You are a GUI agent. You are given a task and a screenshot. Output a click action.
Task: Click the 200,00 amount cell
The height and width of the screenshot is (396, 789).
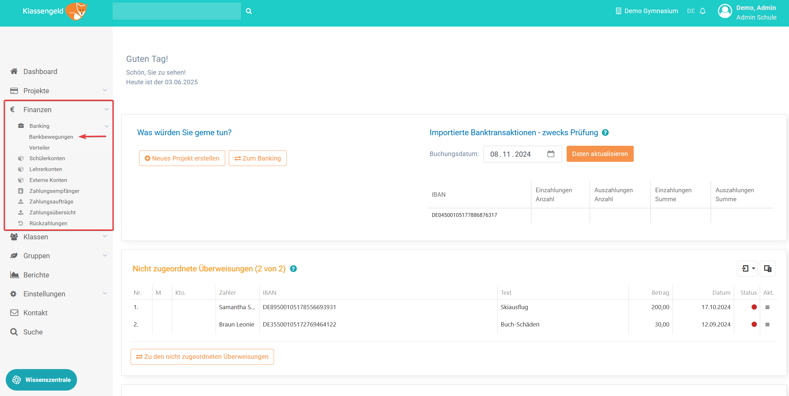pyautogui.click(x=660, y=307)
